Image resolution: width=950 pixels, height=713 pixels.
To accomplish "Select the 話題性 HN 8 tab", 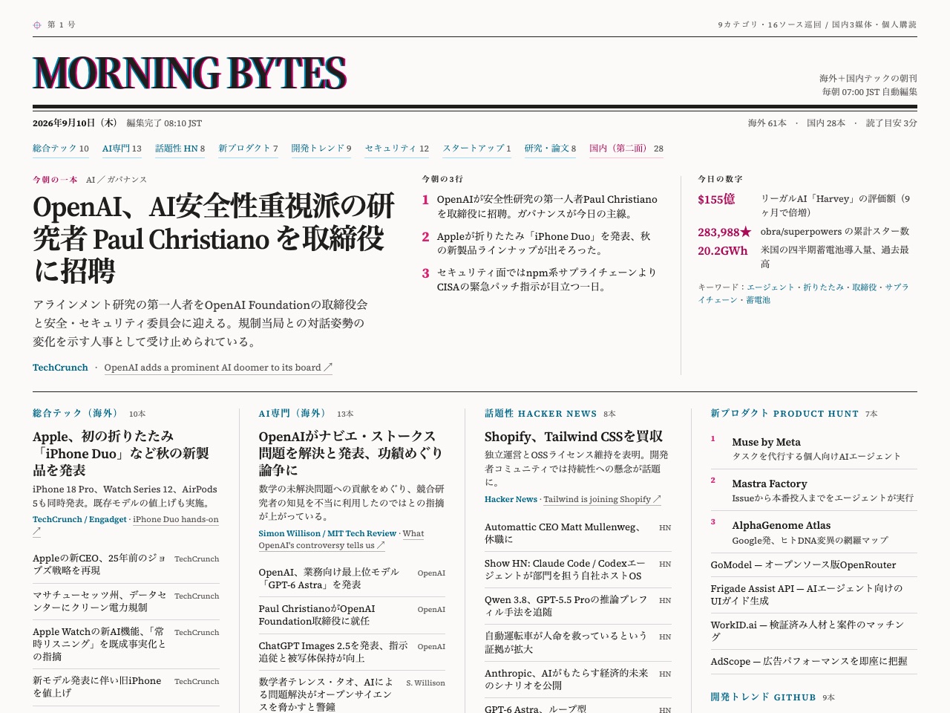I will pos(180,149).
